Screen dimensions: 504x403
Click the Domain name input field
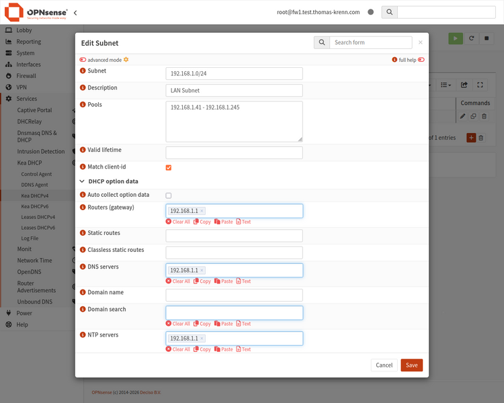tap(234, 295)
